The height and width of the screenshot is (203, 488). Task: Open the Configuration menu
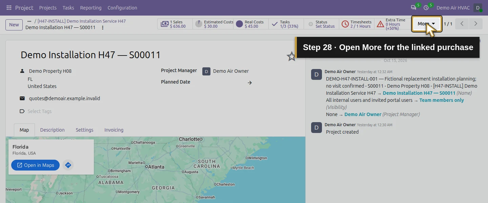point(122,7)
